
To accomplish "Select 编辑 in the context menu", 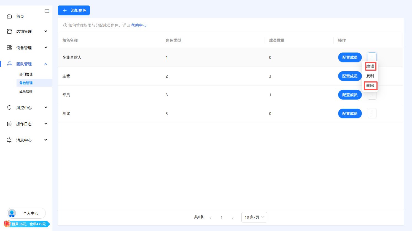I will [x=370, y=66].
